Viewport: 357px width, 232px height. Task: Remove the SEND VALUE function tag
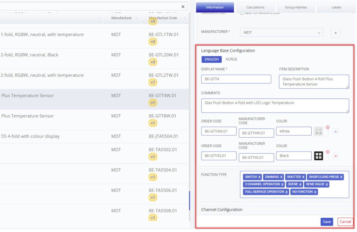coord(327,185)
